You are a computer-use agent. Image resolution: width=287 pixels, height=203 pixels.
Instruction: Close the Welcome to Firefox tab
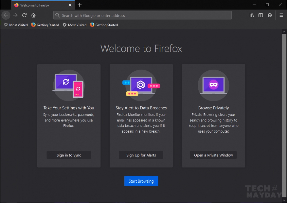pyautogui.click(x=70, y=5)
